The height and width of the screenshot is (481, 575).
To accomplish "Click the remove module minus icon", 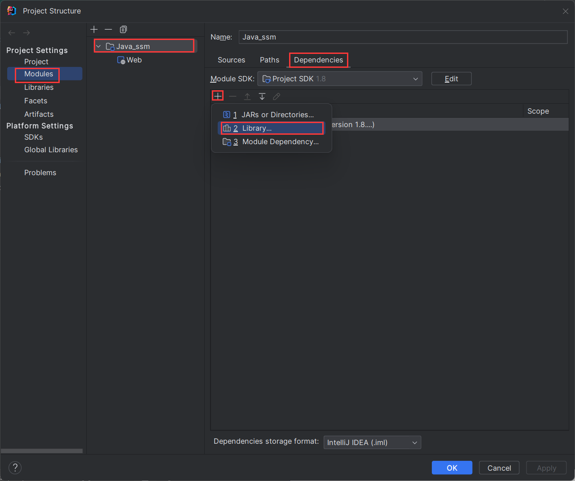I will [108, 29].
